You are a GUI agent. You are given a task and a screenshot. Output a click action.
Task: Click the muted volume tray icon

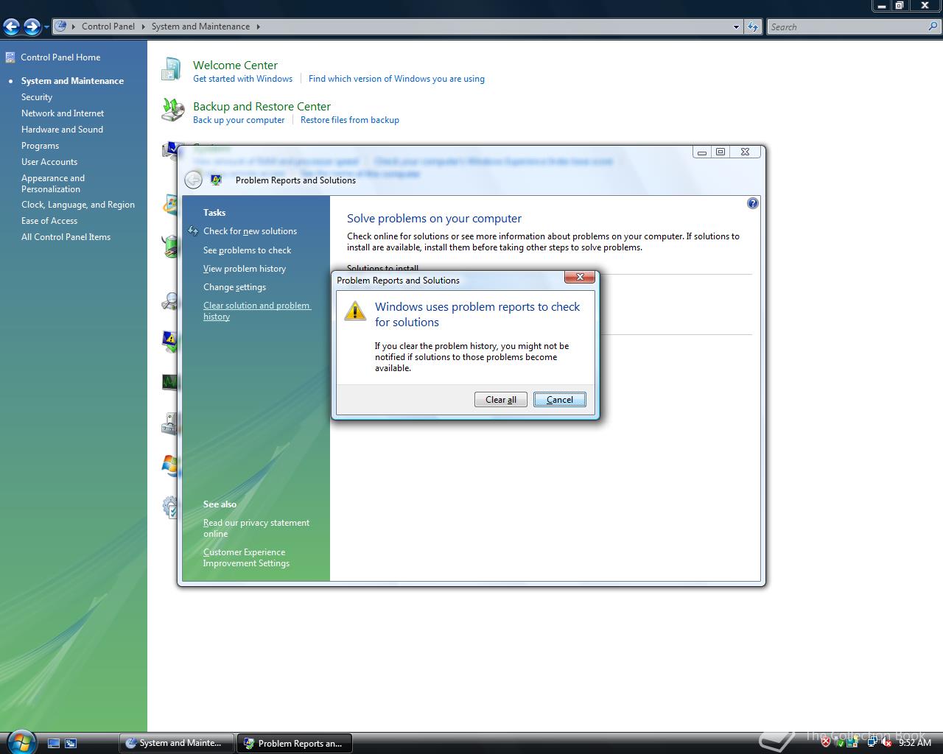886,743
